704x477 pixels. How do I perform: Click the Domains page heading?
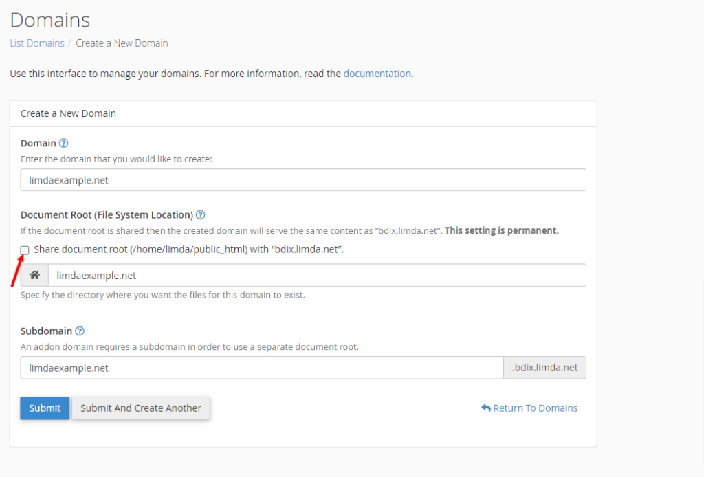pos(49,21)
